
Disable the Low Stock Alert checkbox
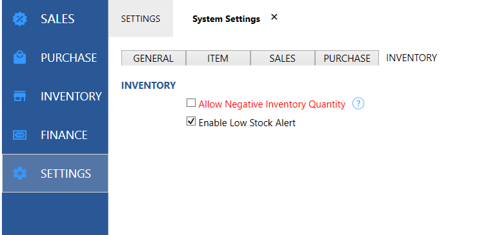click(x=191, y=121)
